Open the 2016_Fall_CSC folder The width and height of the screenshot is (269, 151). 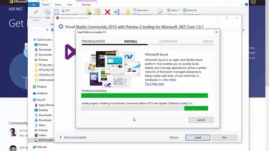pos(44,70)
